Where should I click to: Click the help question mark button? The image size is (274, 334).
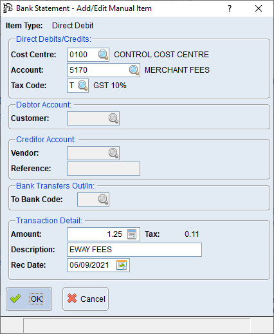tap(230, 8)
